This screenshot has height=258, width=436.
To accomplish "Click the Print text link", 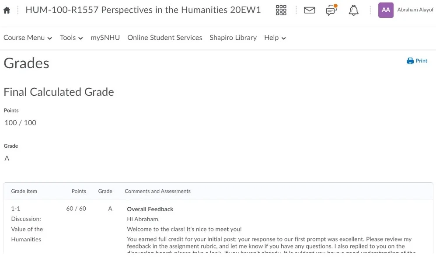I will pyautogui.click(x=422, y=61).
